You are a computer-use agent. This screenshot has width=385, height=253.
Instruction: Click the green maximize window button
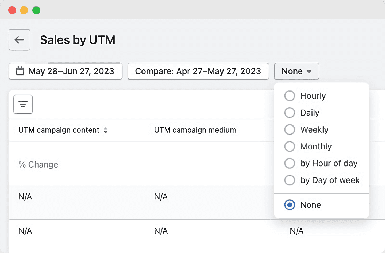(36, 10)
